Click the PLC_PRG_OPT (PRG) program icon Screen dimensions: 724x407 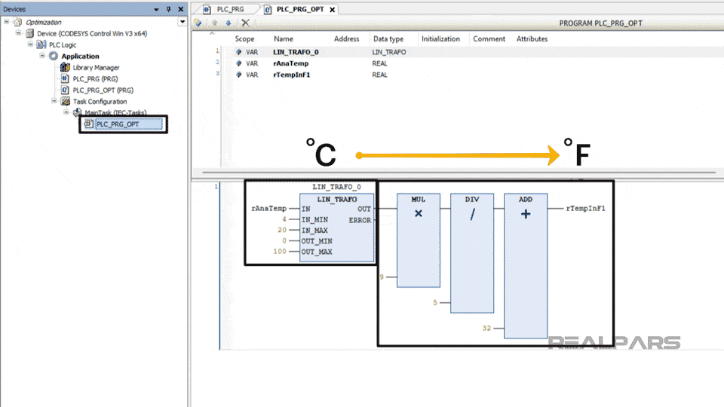pyautogui.click(x=65, y=90)
